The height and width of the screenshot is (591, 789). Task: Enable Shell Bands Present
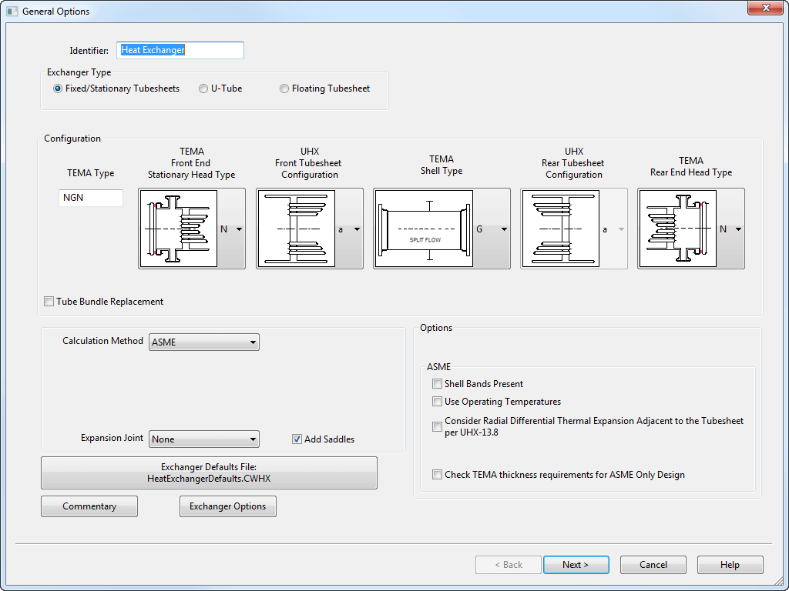click(x=437, y=383)
